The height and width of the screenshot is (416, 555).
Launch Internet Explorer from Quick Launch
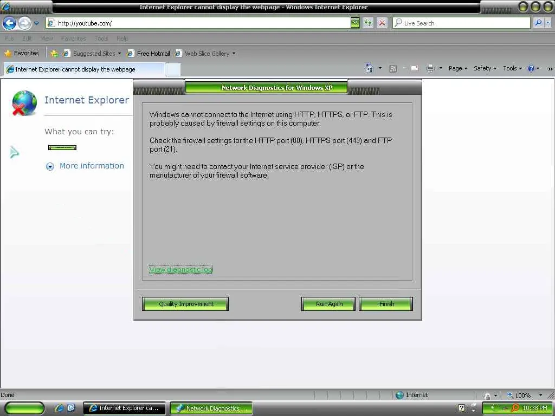(59, 408)
